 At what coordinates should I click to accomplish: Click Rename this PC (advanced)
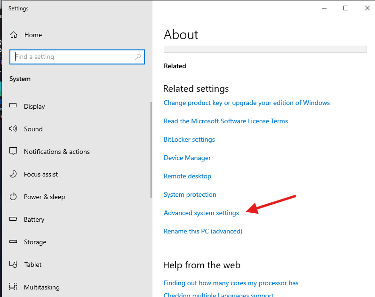(203, 231)
